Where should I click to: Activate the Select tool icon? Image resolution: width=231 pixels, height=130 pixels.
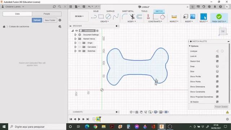204,17
